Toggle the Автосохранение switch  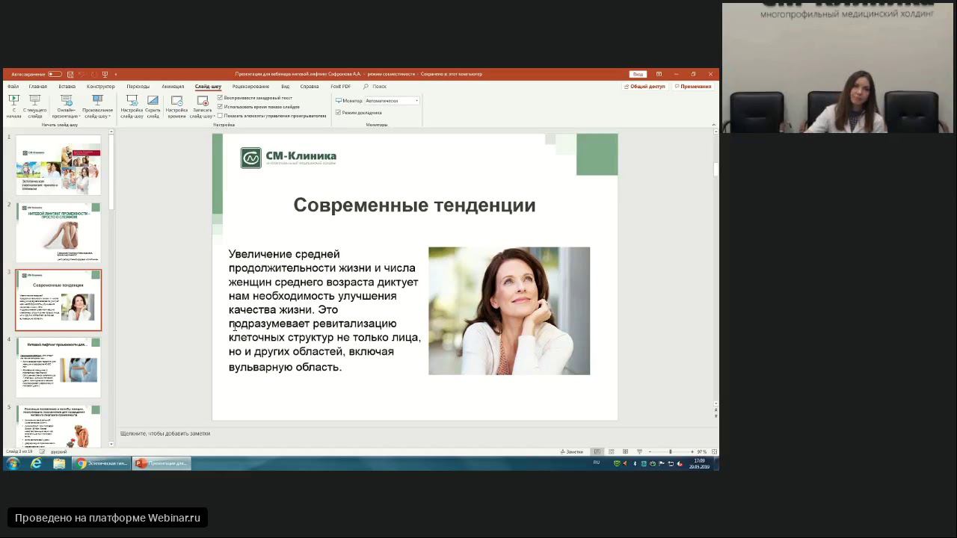55,74
